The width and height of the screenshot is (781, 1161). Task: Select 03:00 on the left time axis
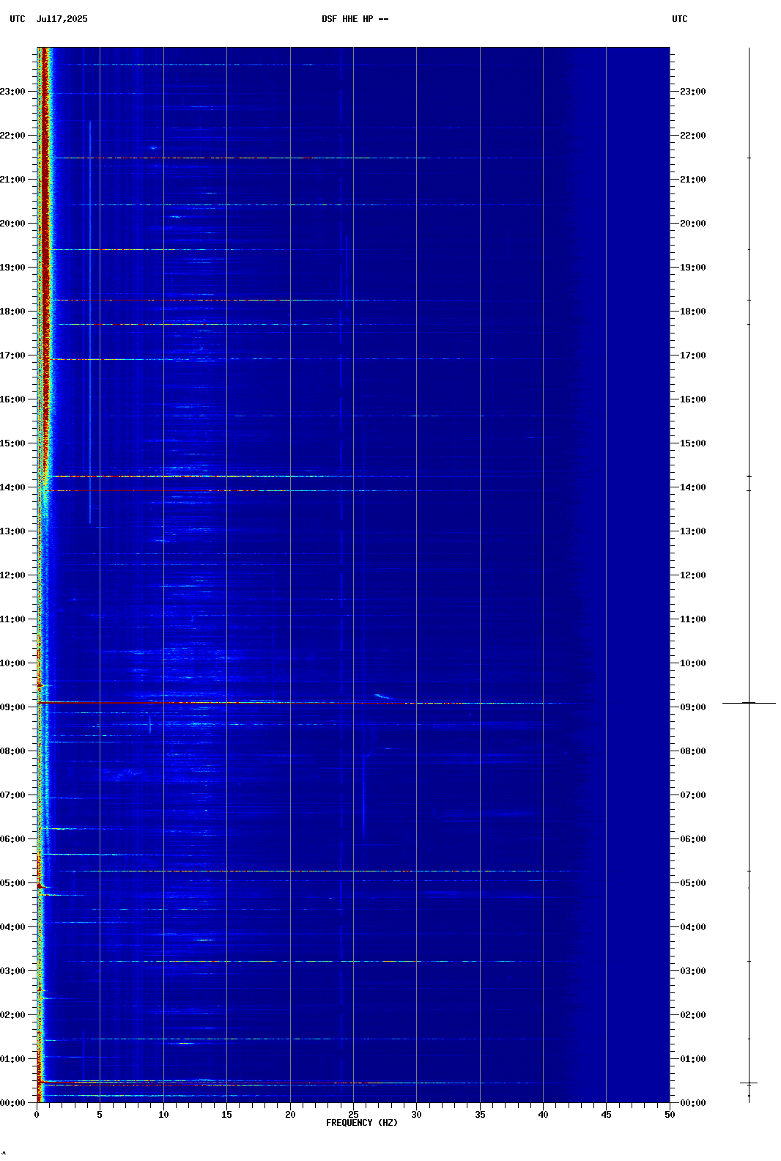point(12,971)
